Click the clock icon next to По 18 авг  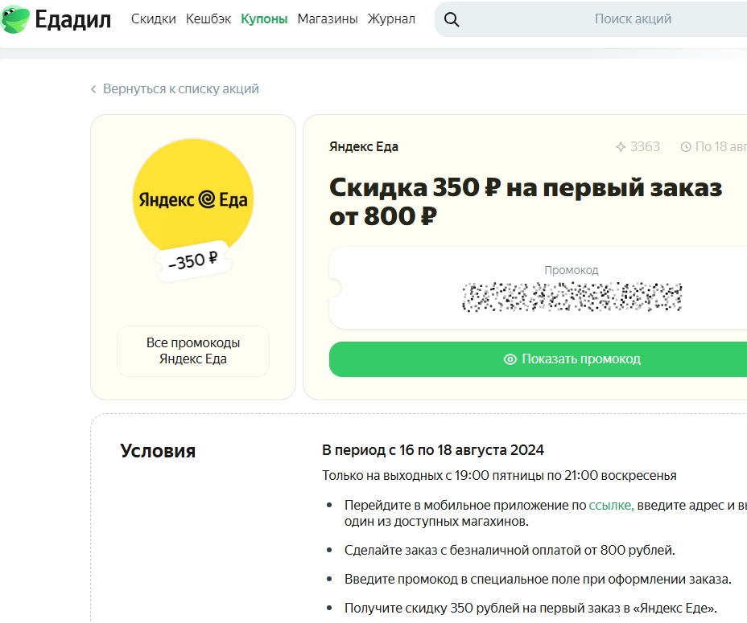[x=686, y=147]
